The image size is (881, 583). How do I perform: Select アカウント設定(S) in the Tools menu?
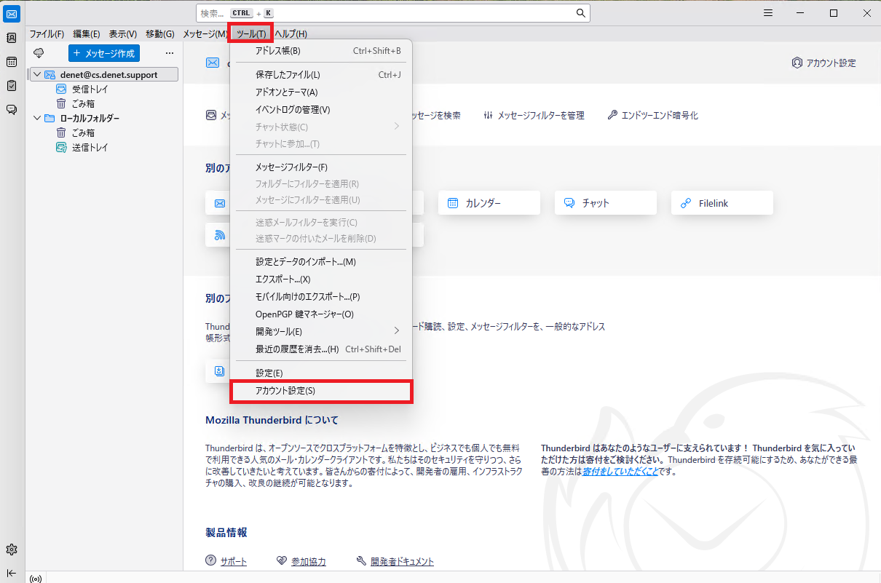(x=321, y=391)
